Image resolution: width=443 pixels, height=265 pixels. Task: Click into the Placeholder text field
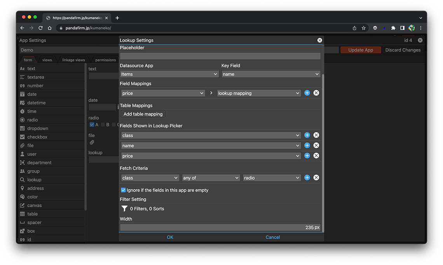coord(220,56)
